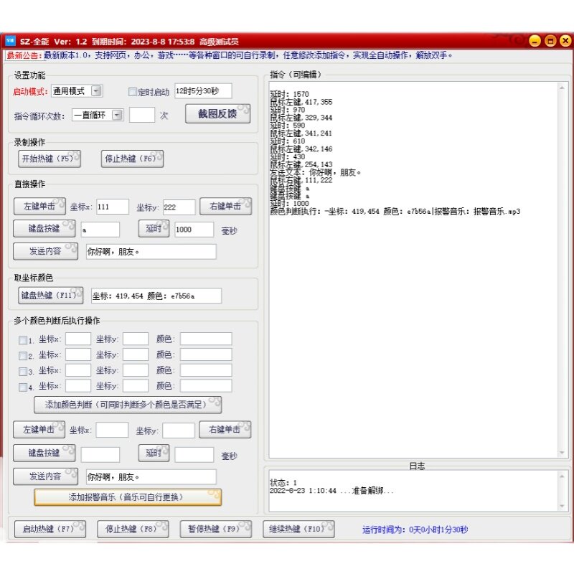Click the SZ app icon in title bar
This screenshot has width=574, height=574.
[10, 41]
